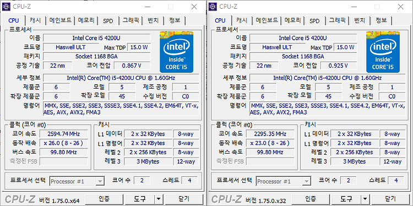The image size is (413, 206).
Task: Open the 캐시 tab in the right window
Action: 242,20
